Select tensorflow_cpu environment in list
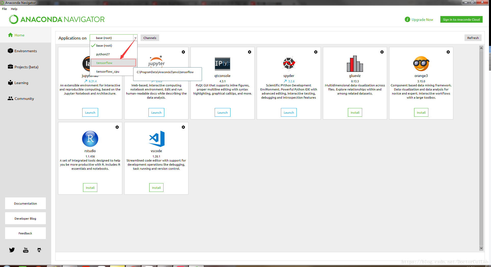This screenshot has height=267, width=491. point(112,72)
